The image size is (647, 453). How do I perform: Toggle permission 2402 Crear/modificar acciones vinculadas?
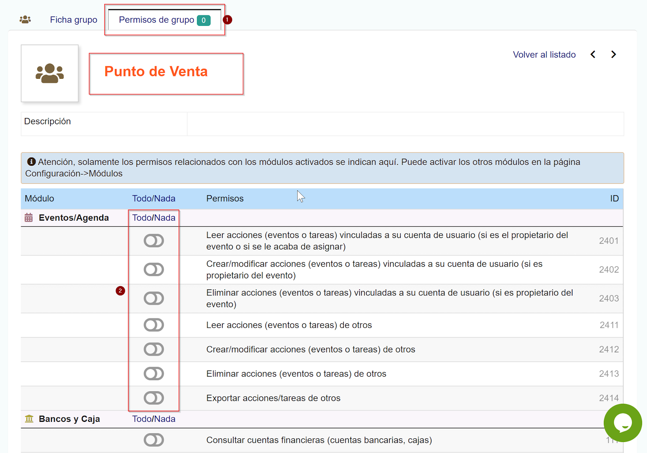click(154, 270)
